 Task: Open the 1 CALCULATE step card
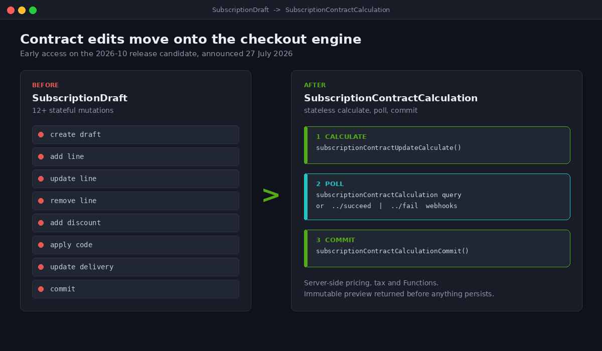click(x=437, y=145)
